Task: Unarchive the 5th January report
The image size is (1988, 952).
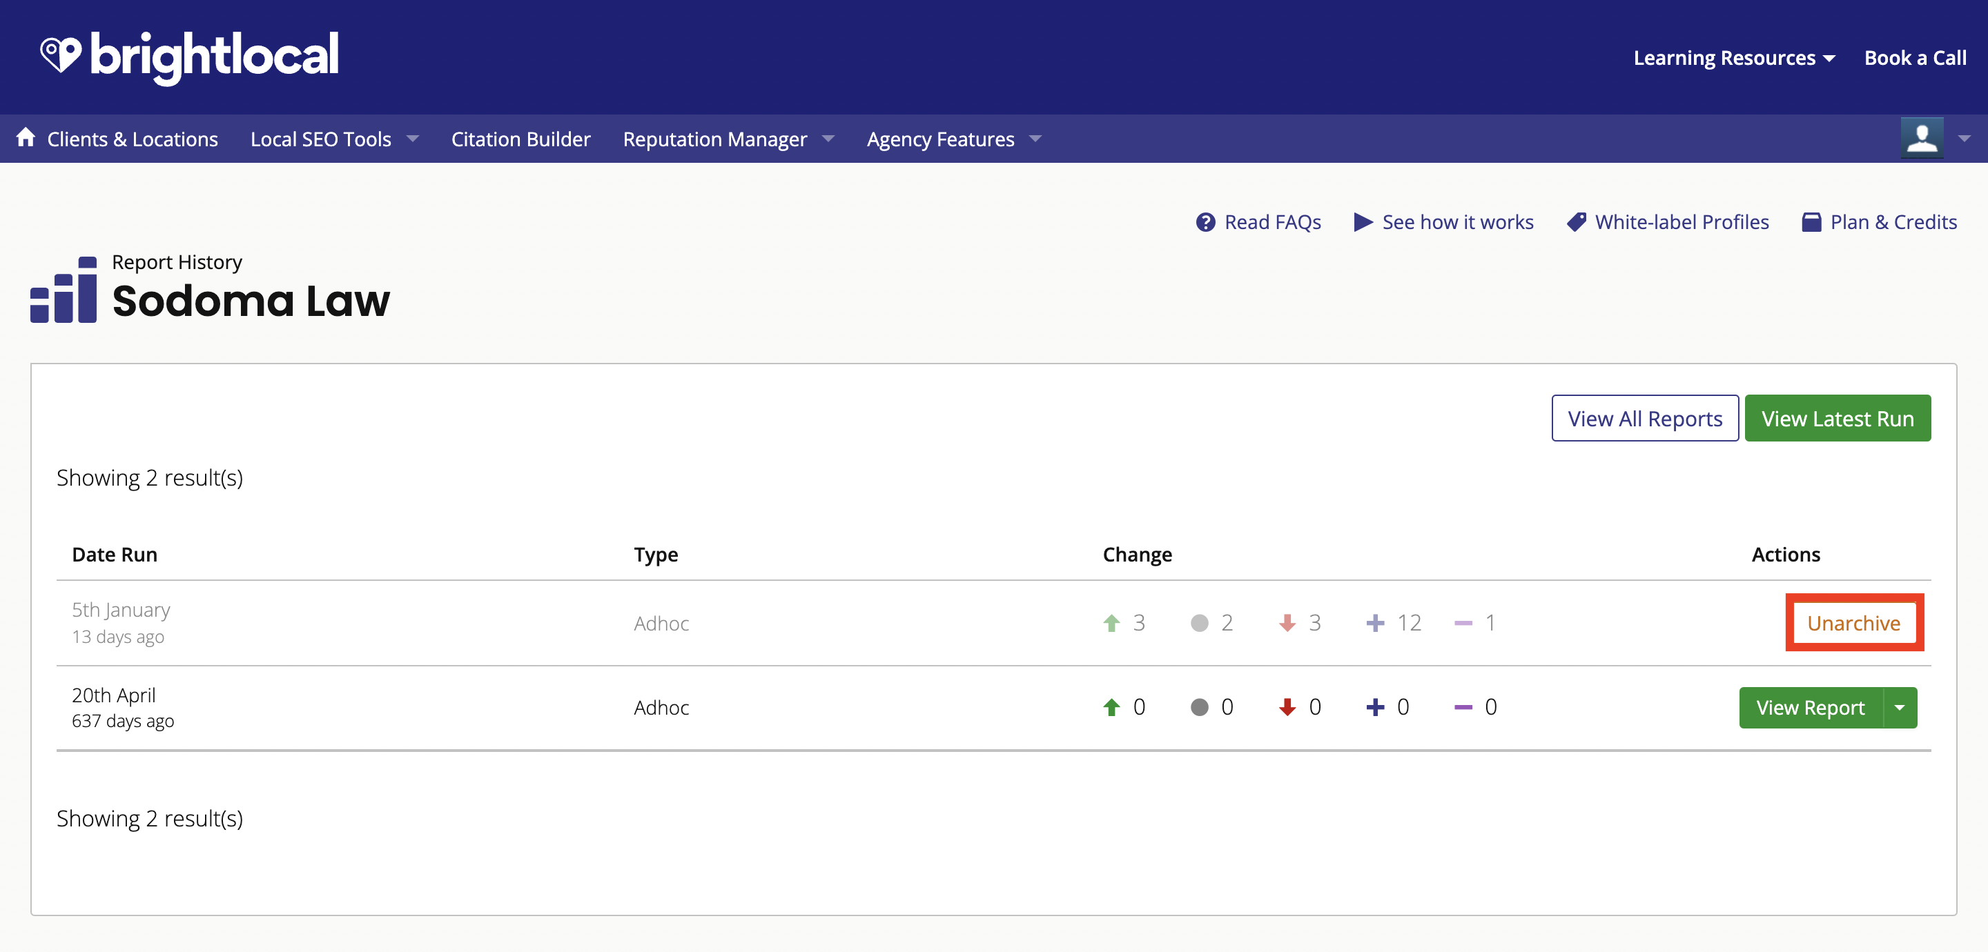Action: [1853, 622]
